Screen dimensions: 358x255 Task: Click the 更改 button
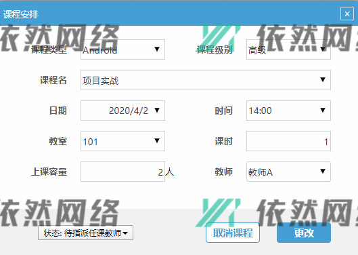pos(304,233)
